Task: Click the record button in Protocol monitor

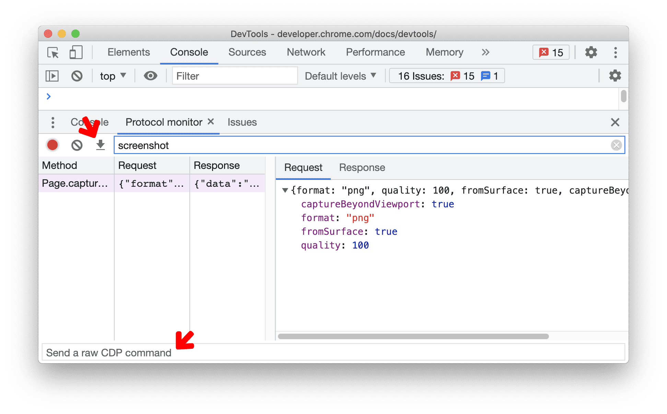Action: click(x=52, y=145)
